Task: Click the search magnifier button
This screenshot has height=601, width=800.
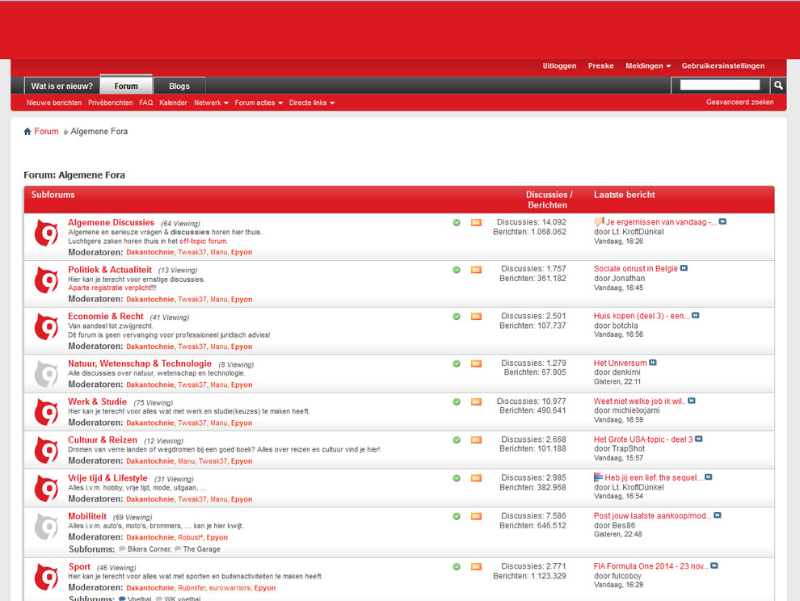Action: [x=778, y=85]
